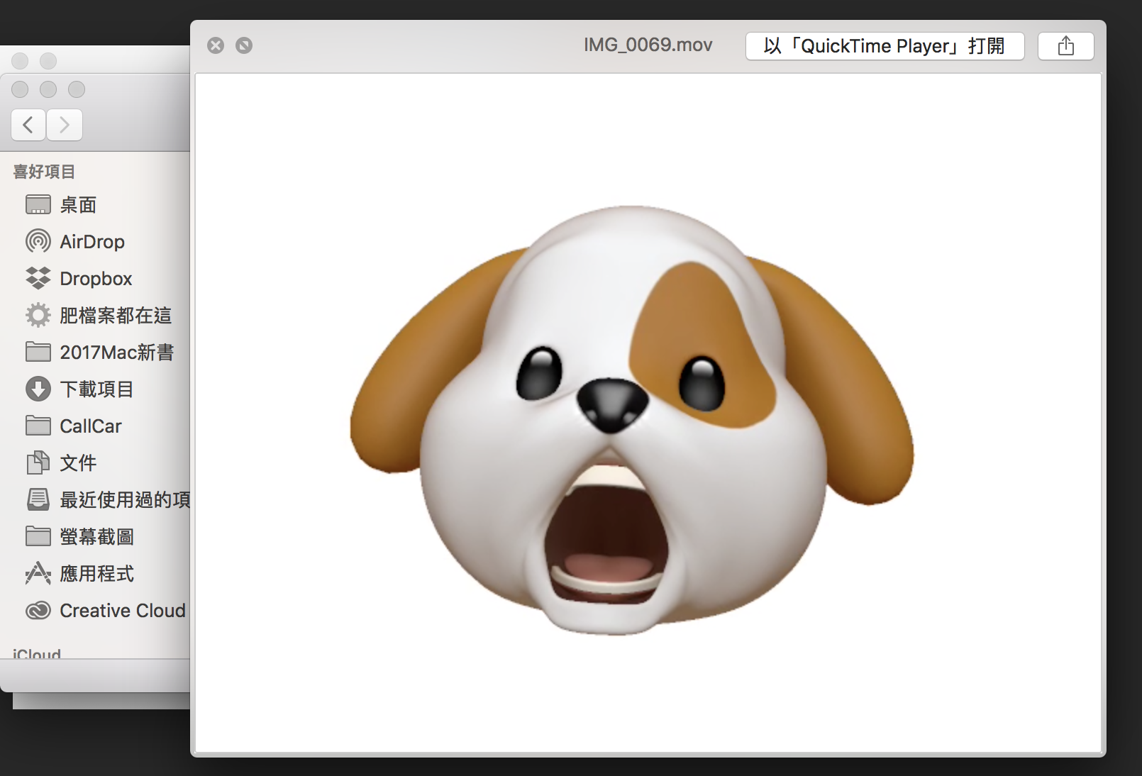Open 應用程式 applications icon in sidebar
The width and height of the screenshot is (1142, 776).
(38, 573)
